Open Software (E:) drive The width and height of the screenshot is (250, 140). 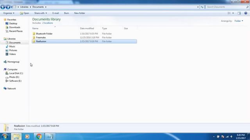point(15,81)
